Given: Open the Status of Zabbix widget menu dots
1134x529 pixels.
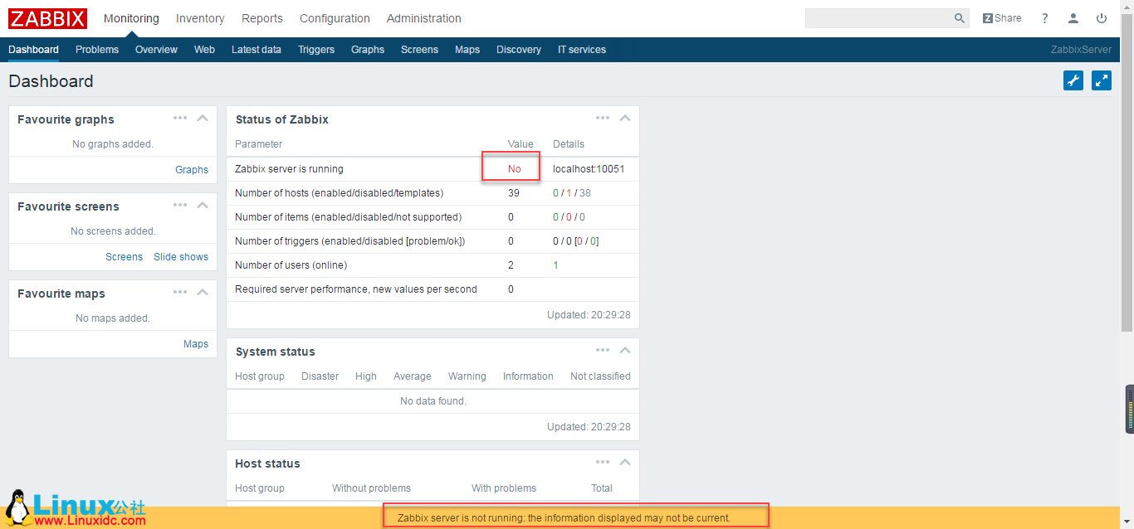Looking at the screenshot, I should coord(603,117).
